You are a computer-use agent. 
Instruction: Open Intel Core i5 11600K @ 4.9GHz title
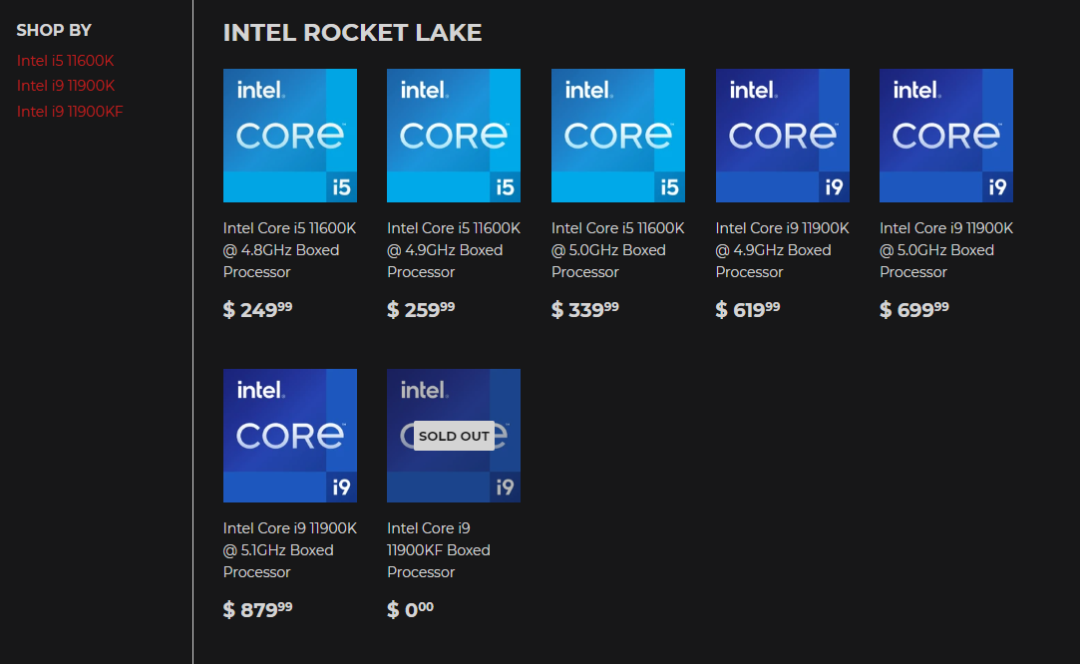[454, 250]
